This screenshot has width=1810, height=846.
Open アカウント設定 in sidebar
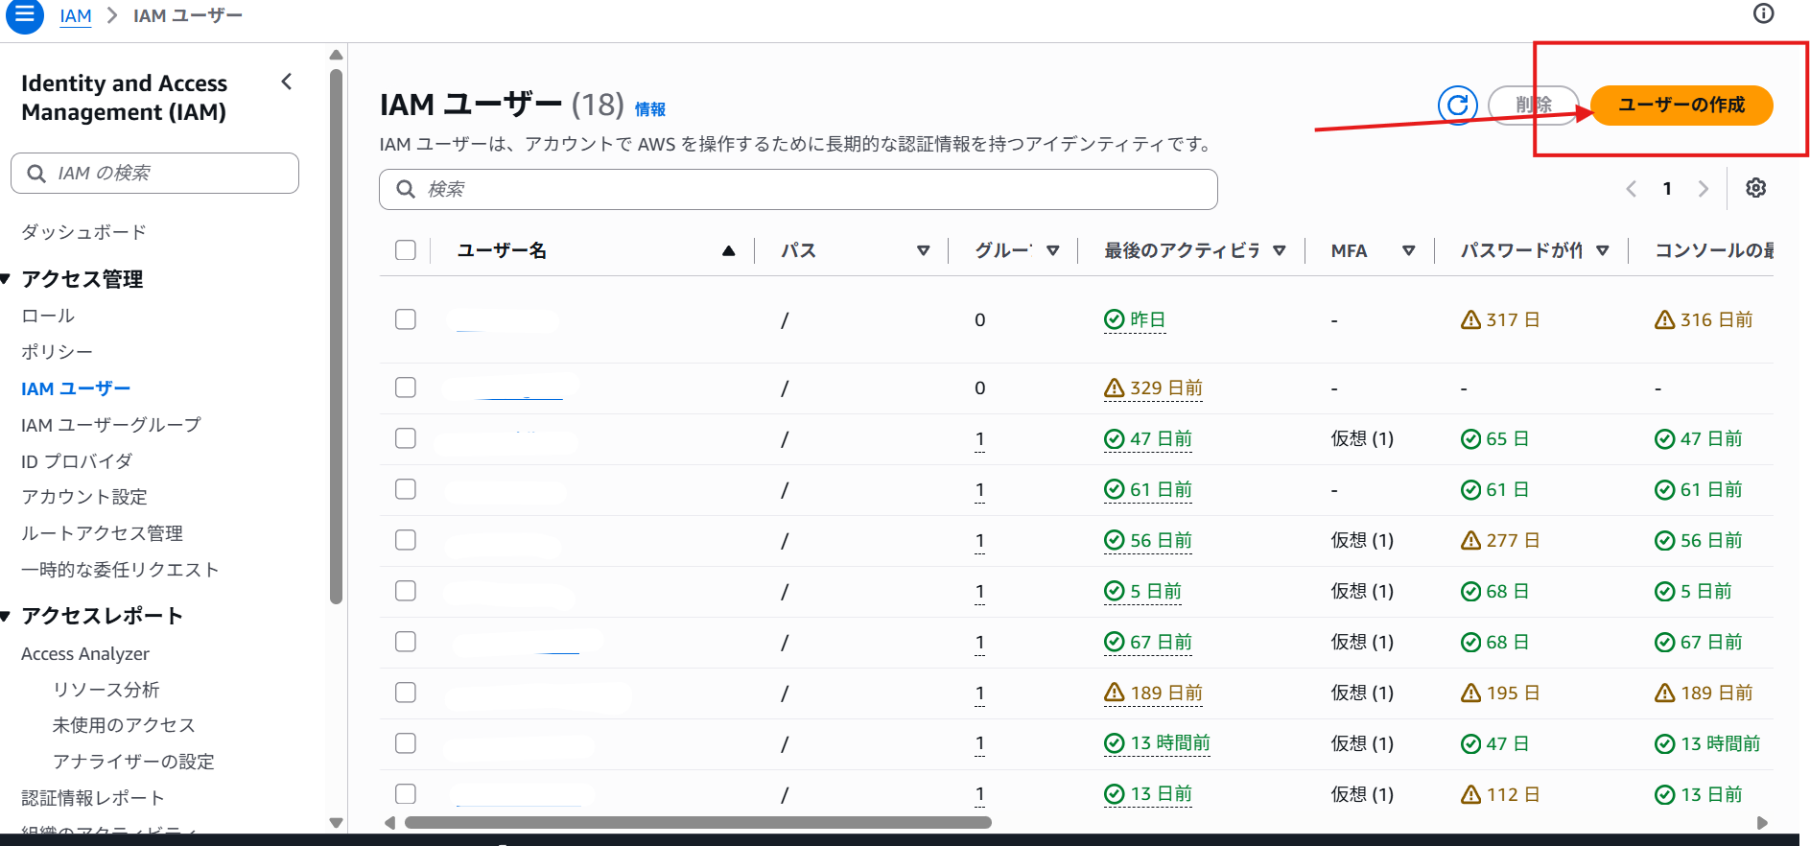84,497
